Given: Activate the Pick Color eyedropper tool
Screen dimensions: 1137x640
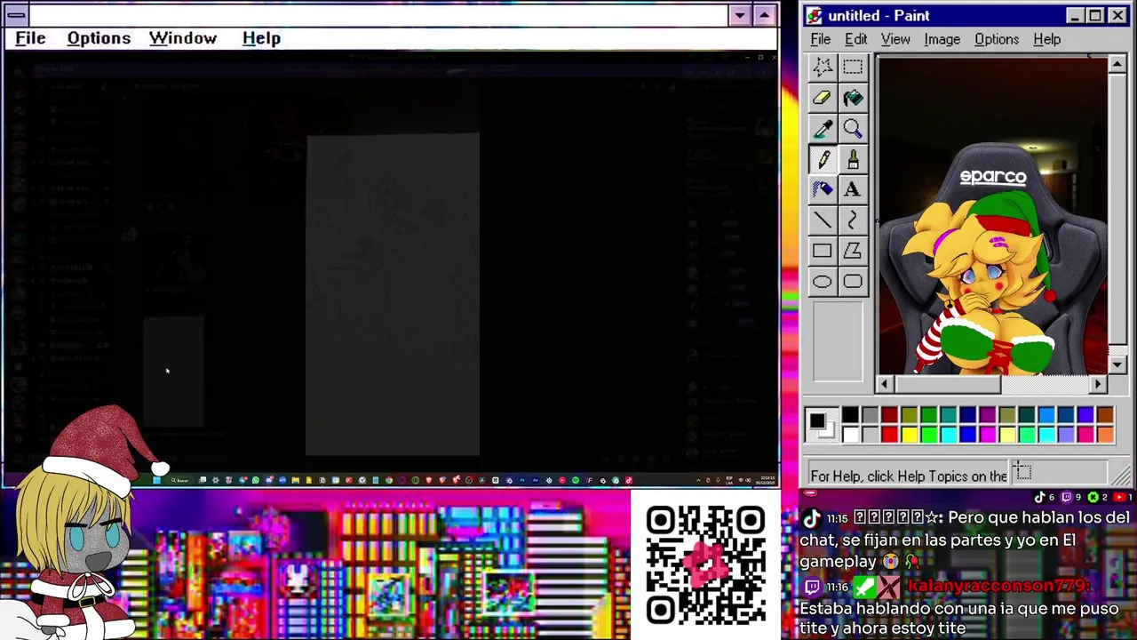Looking at the screenshot, I should 823,129.
